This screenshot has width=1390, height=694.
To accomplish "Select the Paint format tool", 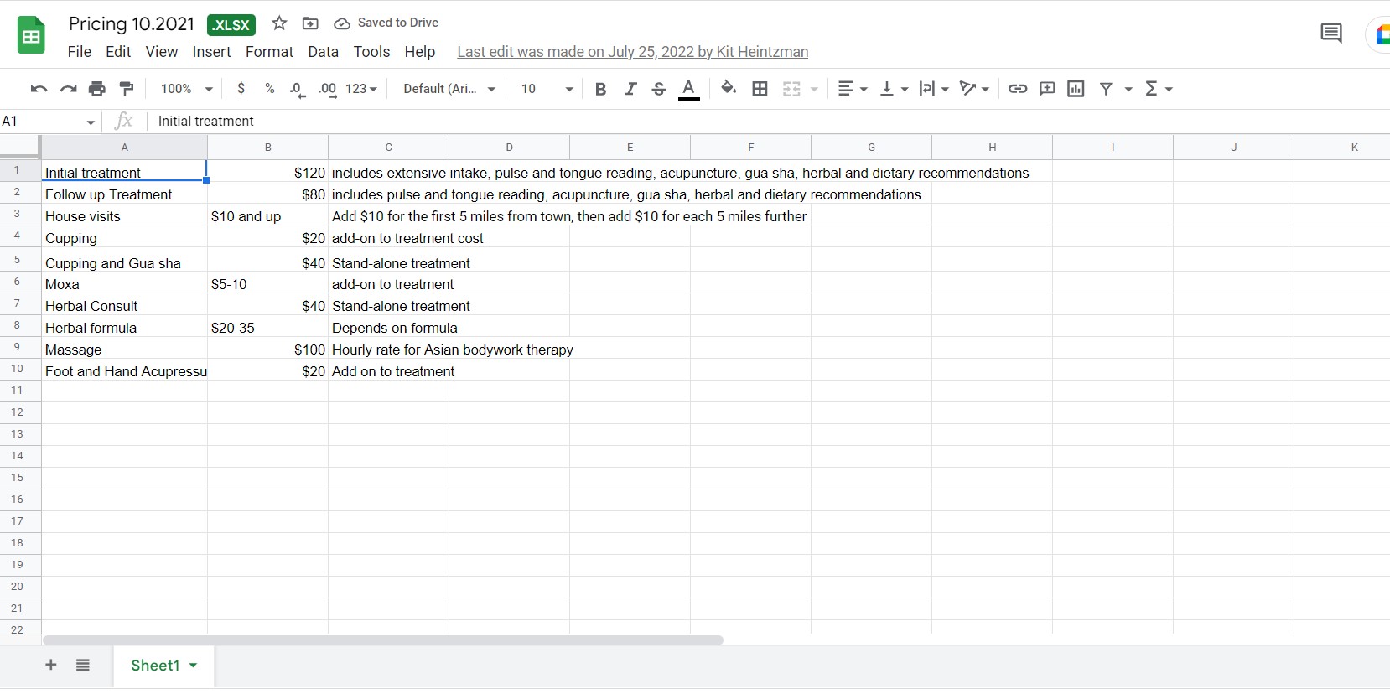I will (127, 89).
